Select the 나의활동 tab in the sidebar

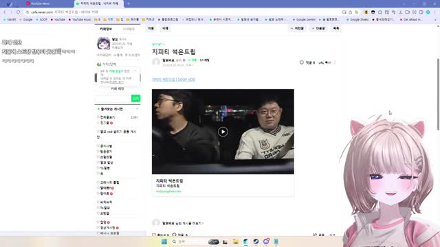click(129, 29)
